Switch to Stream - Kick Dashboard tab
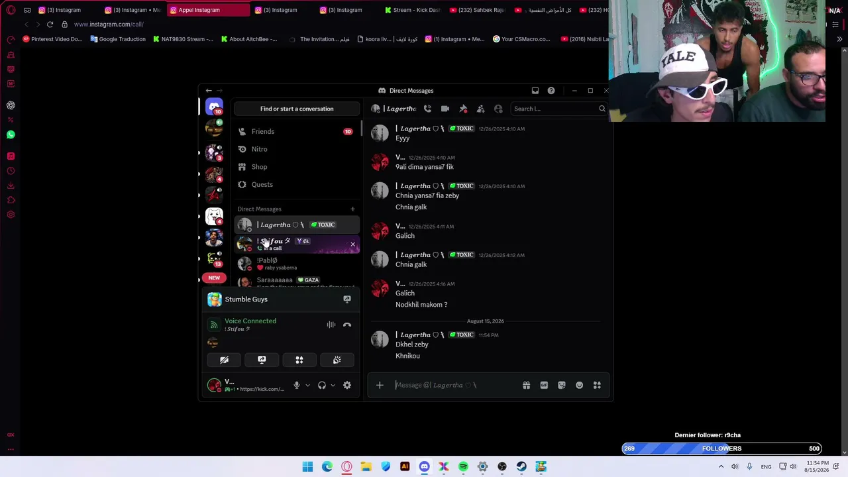Screen dimensions: 848x477 pos(413,10)
